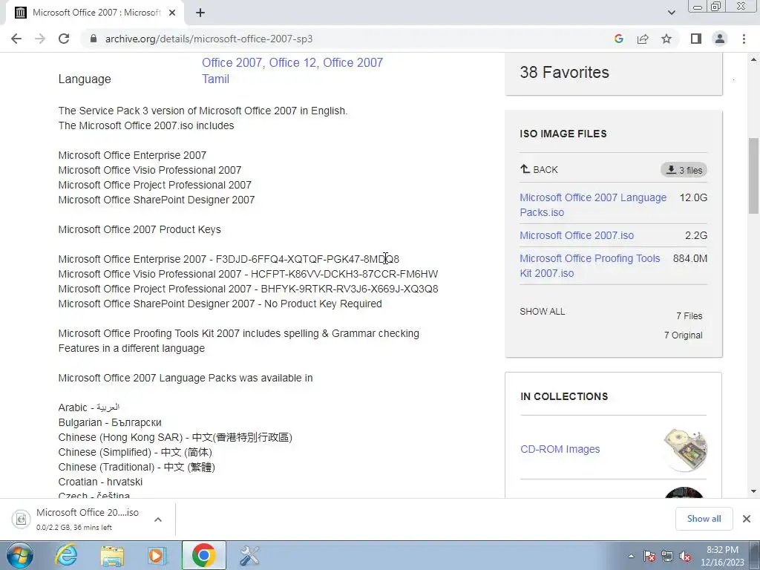The image size is (760, 570).
Task: Switch to Chrome in taskbar
Action: click(203, 555)
